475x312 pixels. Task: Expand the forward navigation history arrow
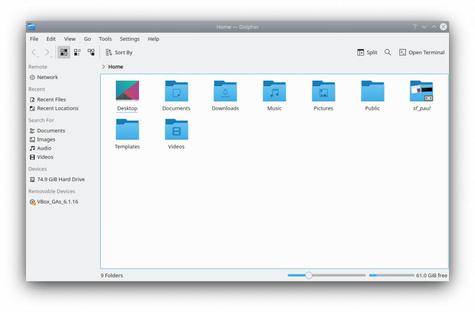point(51,57)
